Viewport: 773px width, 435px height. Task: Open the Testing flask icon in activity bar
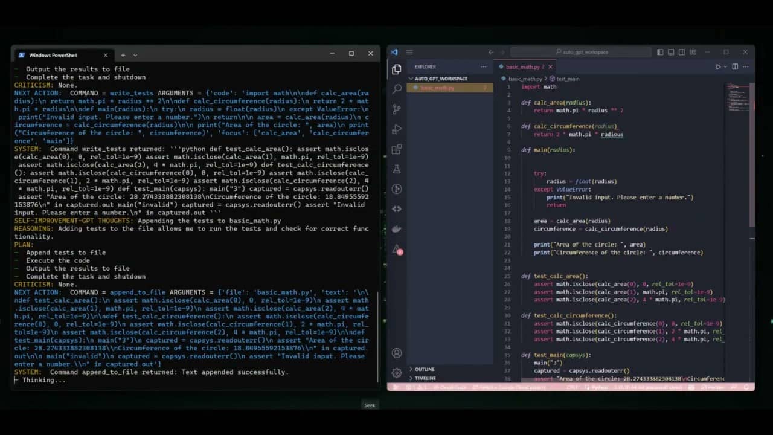point(397,169)
